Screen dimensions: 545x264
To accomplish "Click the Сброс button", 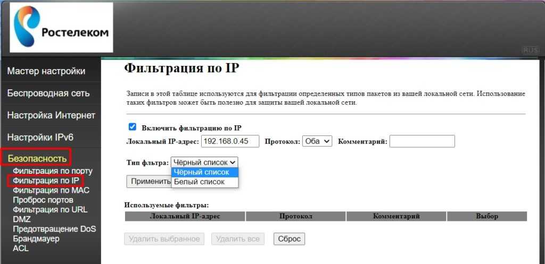I will pyautogui.click(x=289, y=239).
